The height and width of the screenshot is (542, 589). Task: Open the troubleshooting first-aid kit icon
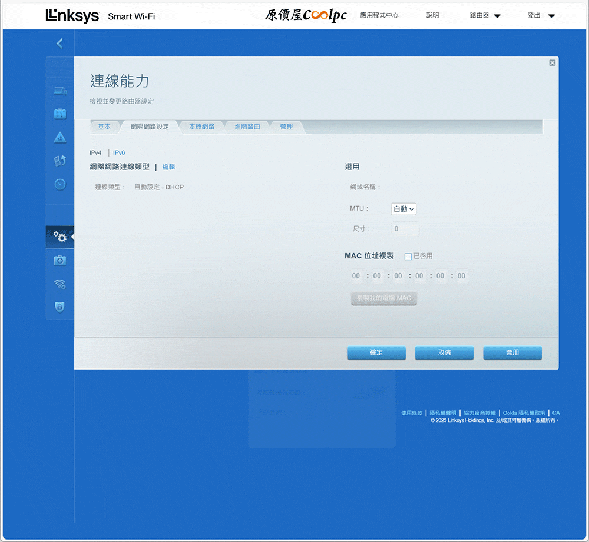tap(60, 260)
